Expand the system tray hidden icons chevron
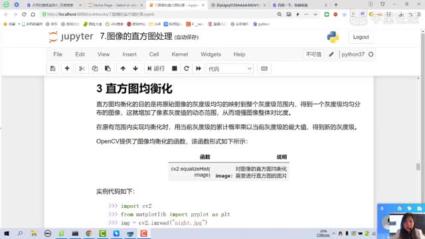 coord(333,233)
